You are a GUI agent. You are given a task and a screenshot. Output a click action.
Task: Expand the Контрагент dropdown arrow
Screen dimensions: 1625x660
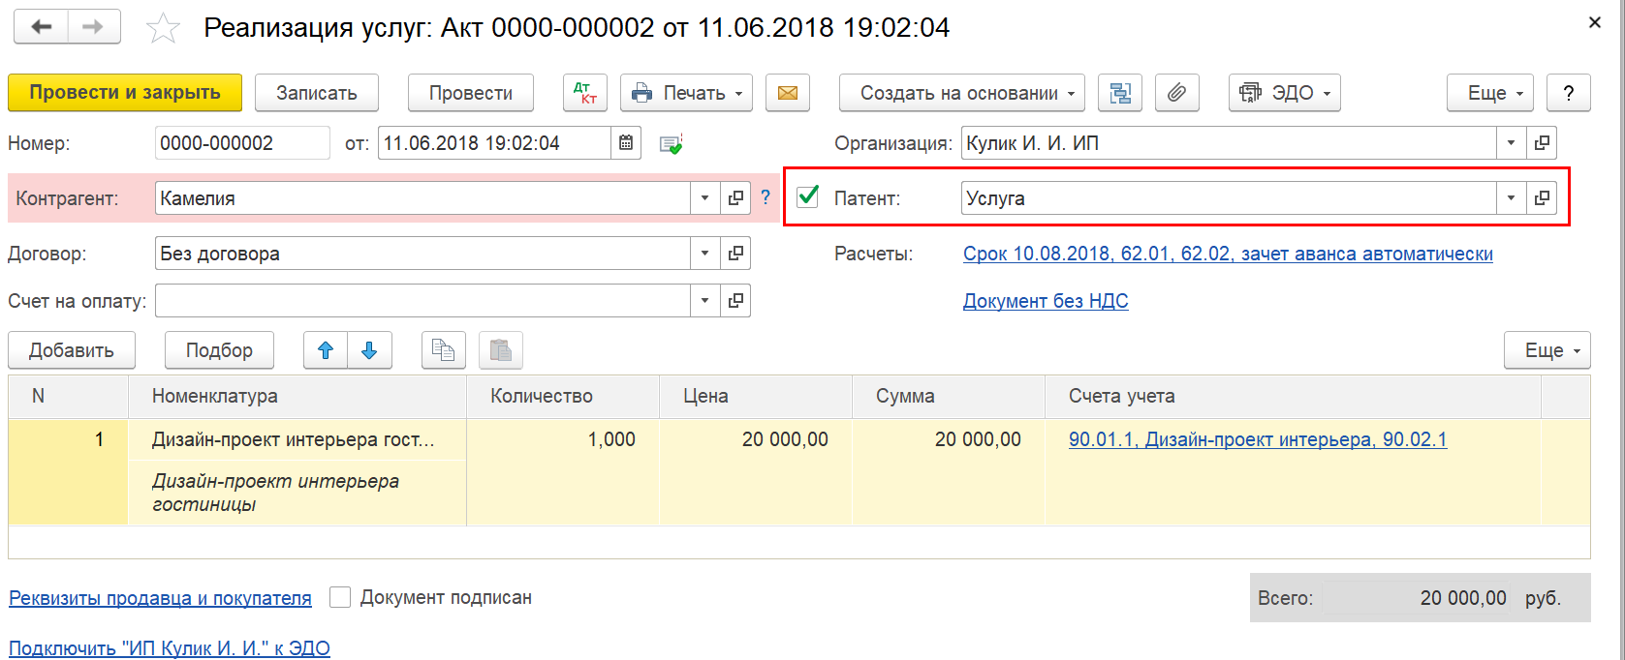(x=705, y=198)
